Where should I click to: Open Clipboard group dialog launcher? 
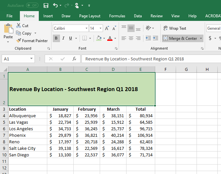click(49, 49)
